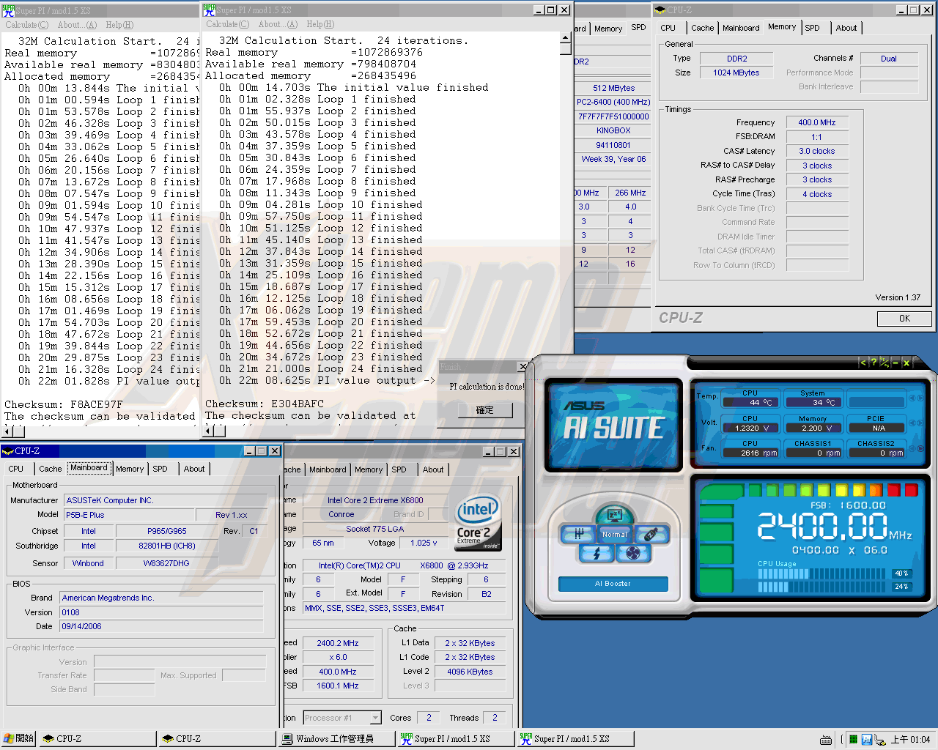This screenshot has height=750, width=938.
Task: Click the green CPU-usage grid tray icon
Action: point(853,740)
